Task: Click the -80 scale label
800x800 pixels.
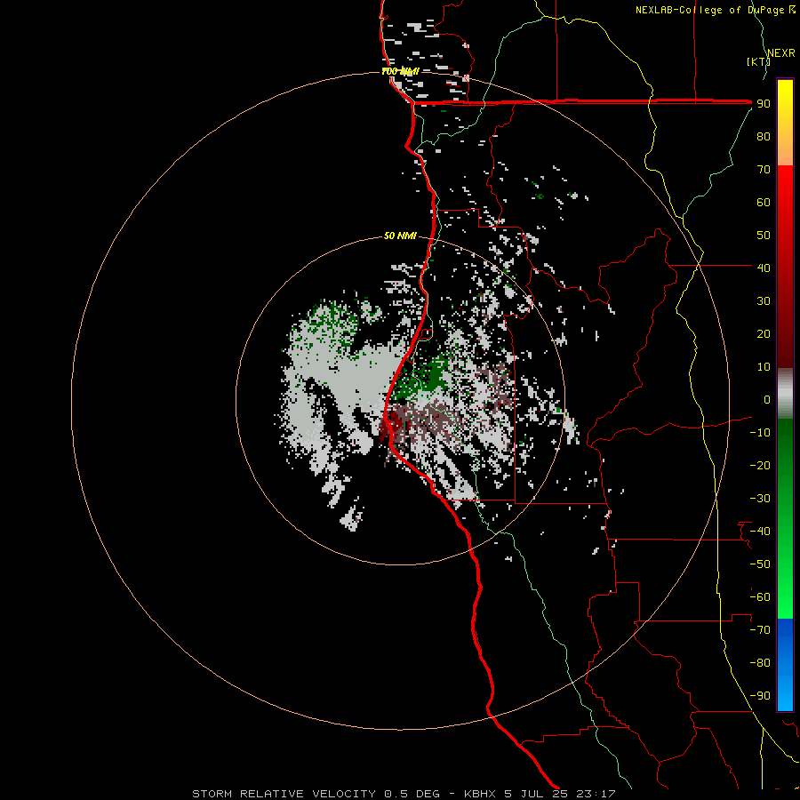Action: pos(760,663)
